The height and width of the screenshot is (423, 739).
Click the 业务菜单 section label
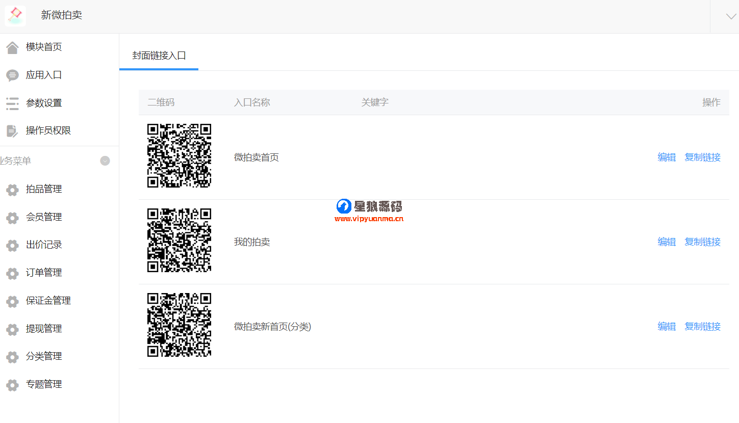coord(15,161)
